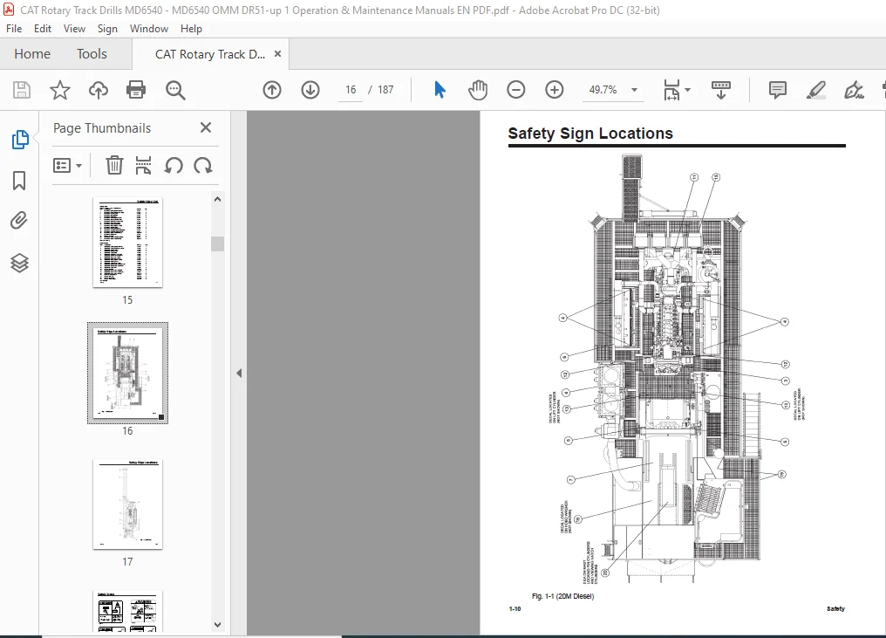Zoom in with the plus icon
This screenshot has width=886, height=638.
555,90
